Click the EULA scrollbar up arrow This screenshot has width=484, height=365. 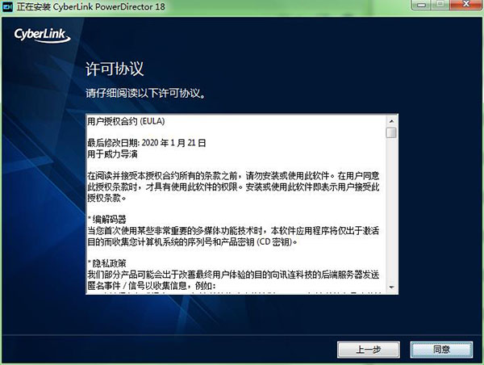point(391,121)
